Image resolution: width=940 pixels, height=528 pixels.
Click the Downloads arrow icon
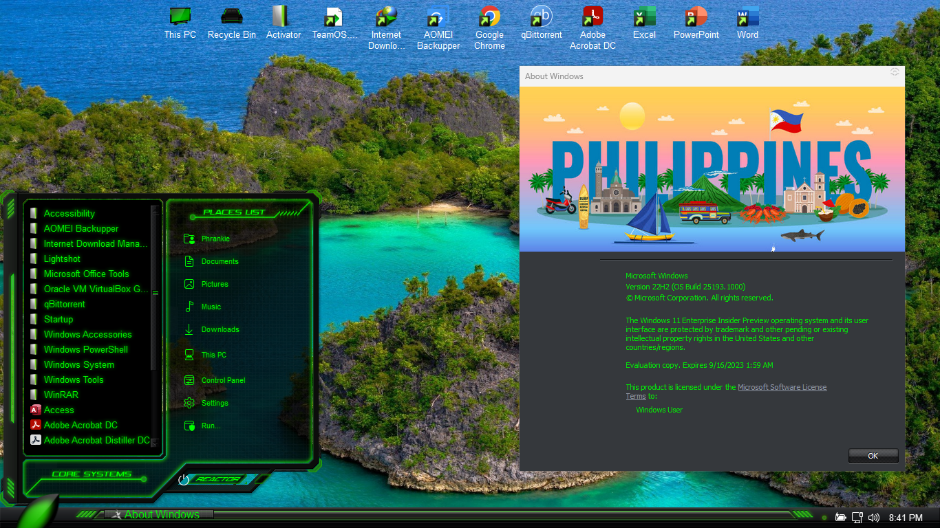189,329
